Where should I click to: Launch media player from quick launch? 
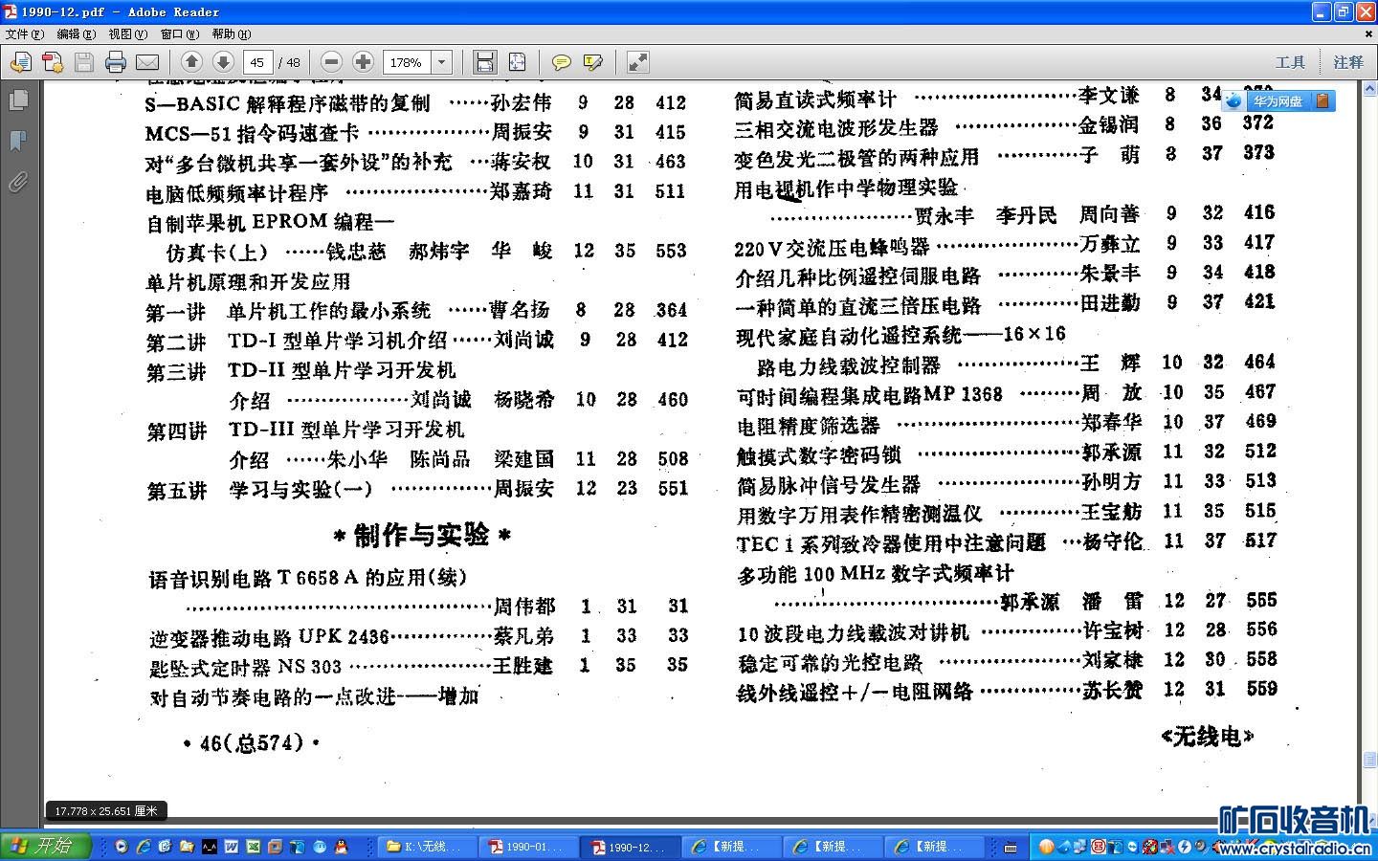click(122, 847)
